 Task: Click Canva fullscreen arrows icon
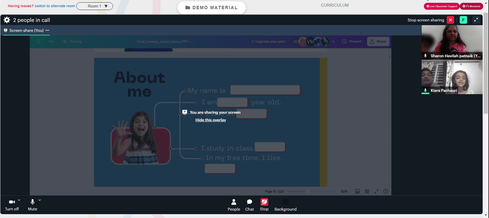point(377,192)
